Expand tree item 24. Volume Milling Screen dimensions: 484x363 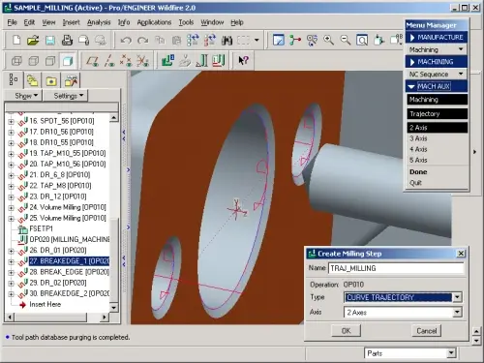[x=11, y=208]
